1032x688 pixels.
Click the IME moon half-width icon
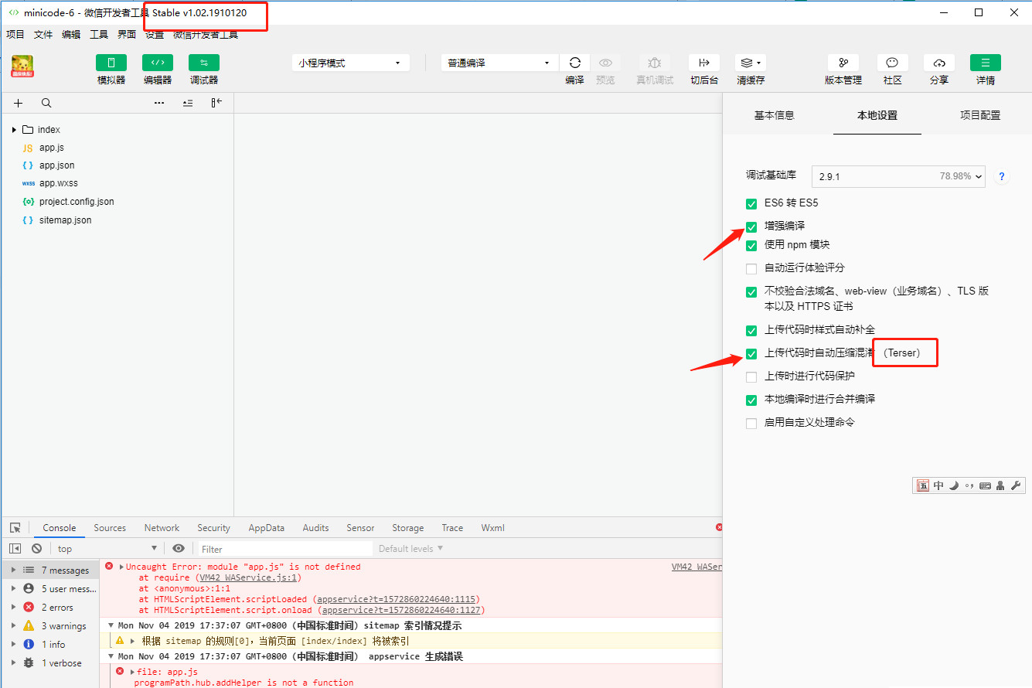pos(954,485)
